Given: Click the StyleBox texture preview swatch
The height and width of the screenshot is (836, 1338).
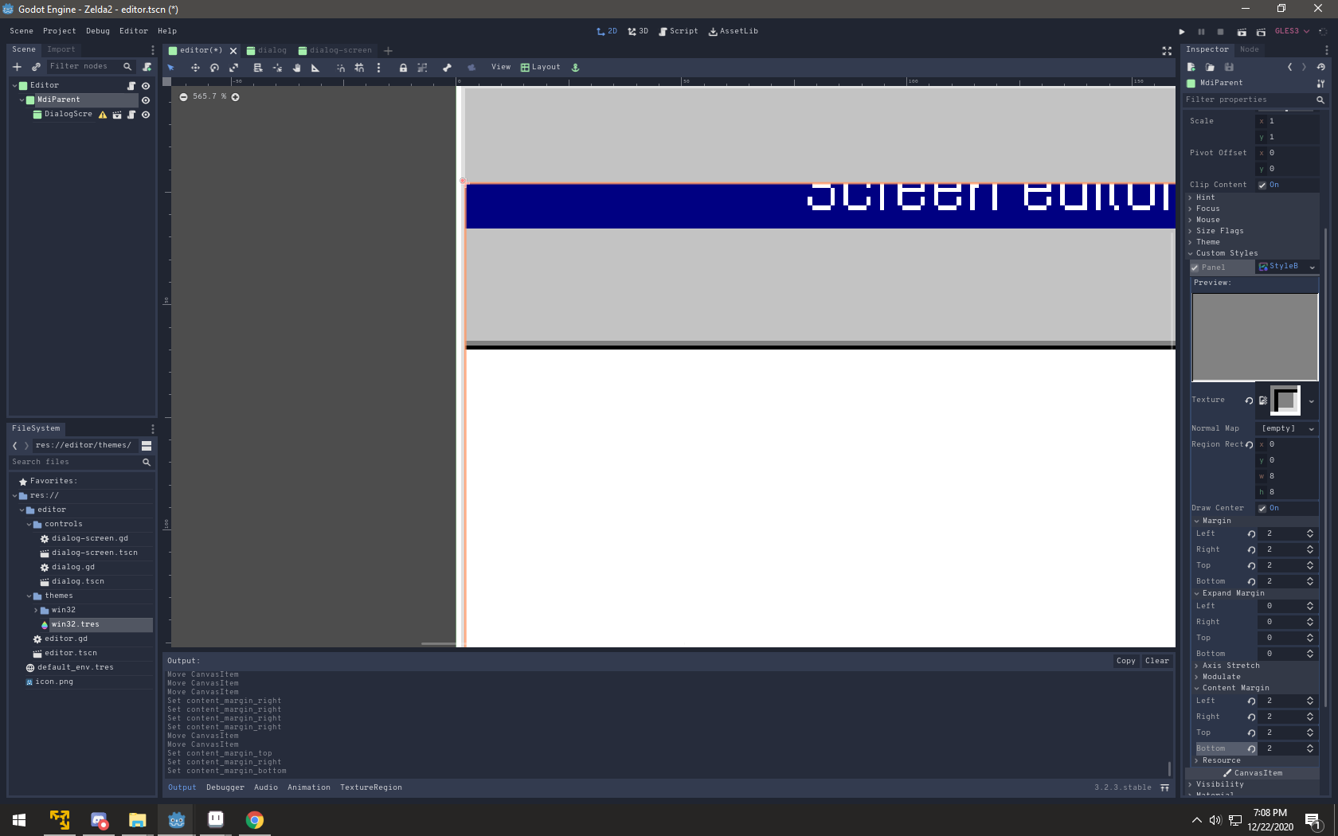Looking at the screenshot, I should [x=1286, y=400].
